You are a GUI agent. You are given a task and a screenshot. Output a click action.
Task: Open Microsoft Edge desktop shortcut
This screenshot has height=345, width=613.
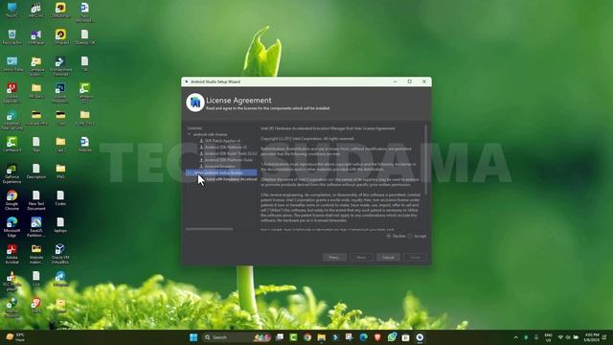11,227
